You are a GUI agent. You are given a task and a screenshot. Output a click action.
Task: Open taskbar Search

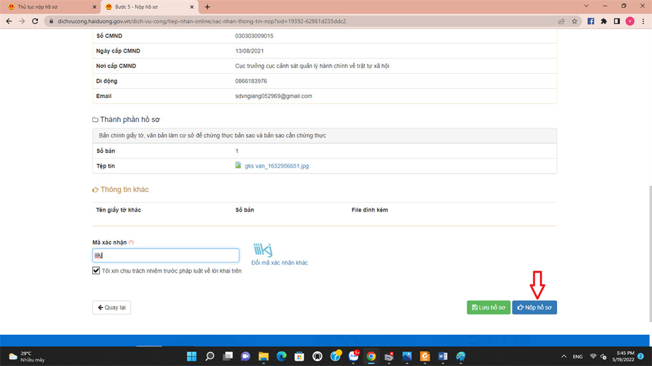(209, 356)
